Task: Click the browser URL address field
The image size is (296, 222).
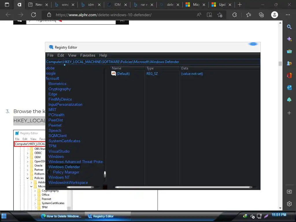Action: pos(103,15)
